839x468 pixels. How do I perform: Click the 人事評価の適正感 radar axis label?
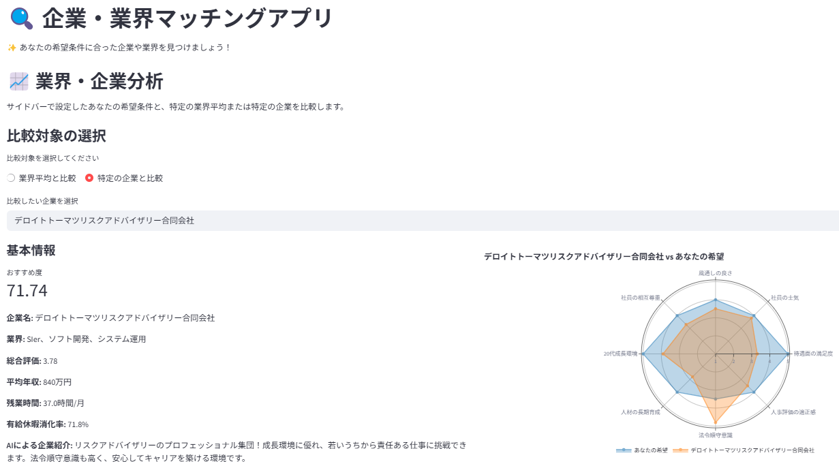pyautogui.click(x=793, y=412)
